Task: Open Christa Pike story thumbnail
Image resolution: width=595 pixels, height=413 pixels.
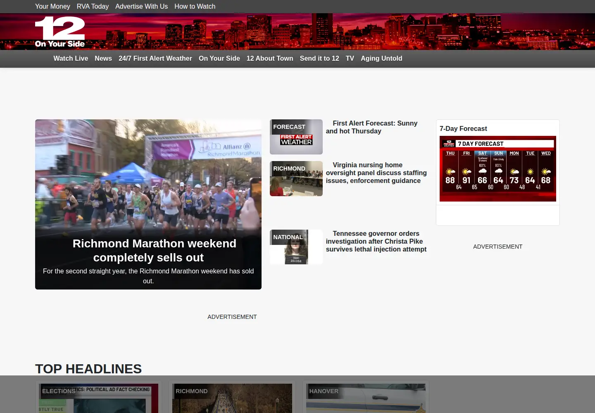Action: tap(296, 247)
